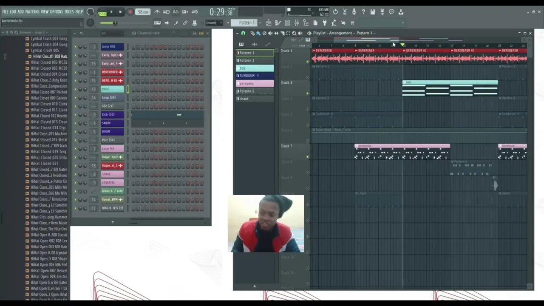This screenshot has height=306, width=544.
Task: Add a channel with plus button
Action: click(113, 221)
